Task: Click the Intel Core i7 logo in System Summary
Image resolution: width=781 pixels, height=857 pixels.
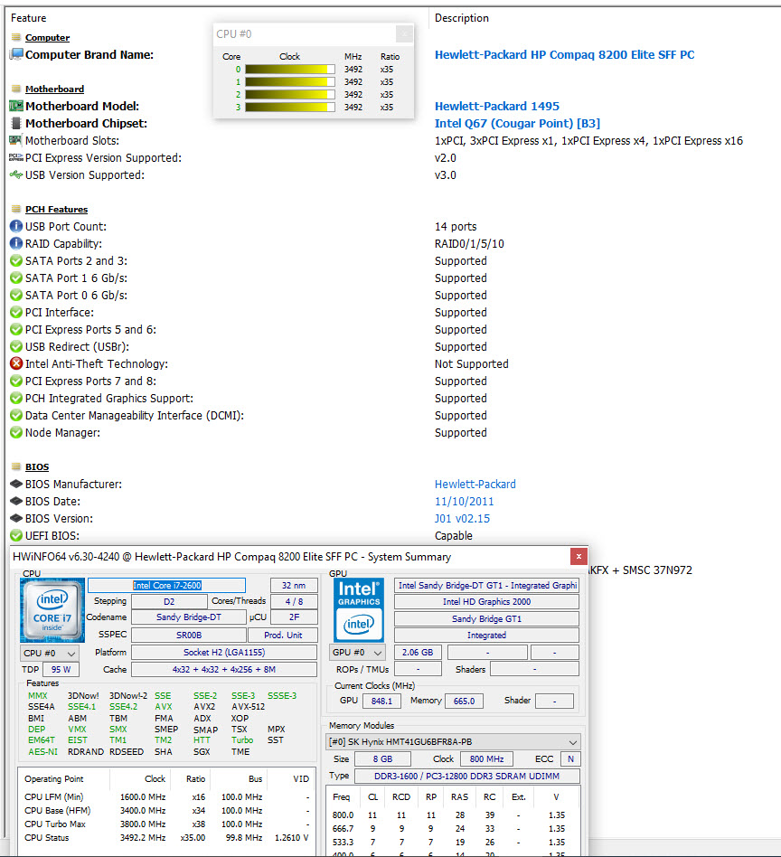Action: pos(52,610)
